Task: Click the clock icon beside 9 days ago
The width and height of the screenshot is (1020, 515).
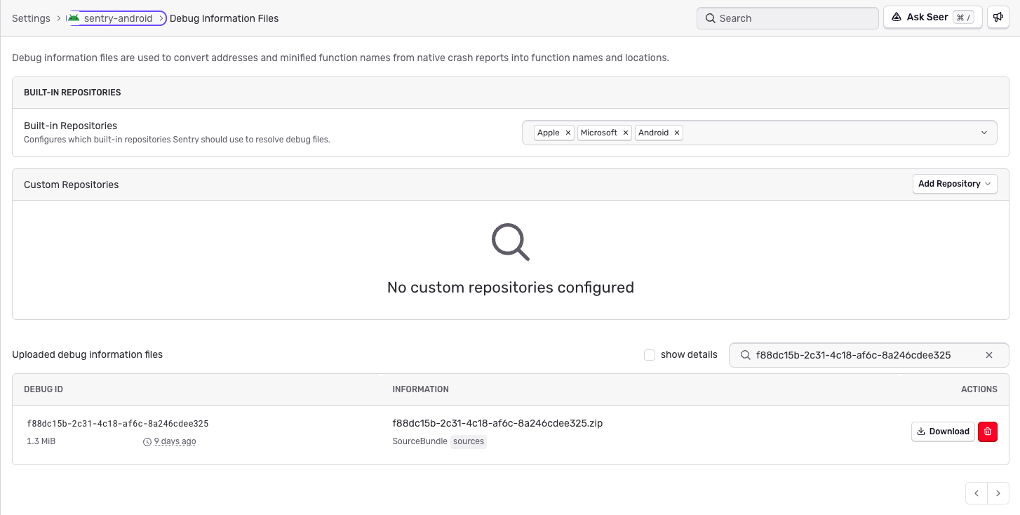Action: pos(147,442)
